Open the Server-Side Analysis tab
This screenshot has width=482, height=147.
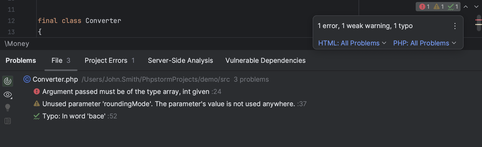[x=180, y=60]
